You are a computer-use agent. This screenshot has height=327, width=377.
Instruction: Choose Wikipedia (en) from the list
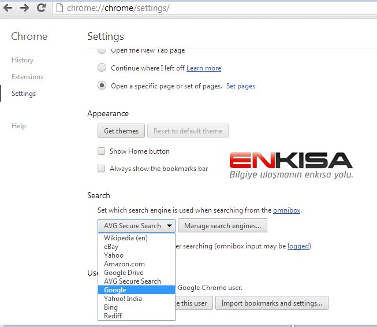136,238
